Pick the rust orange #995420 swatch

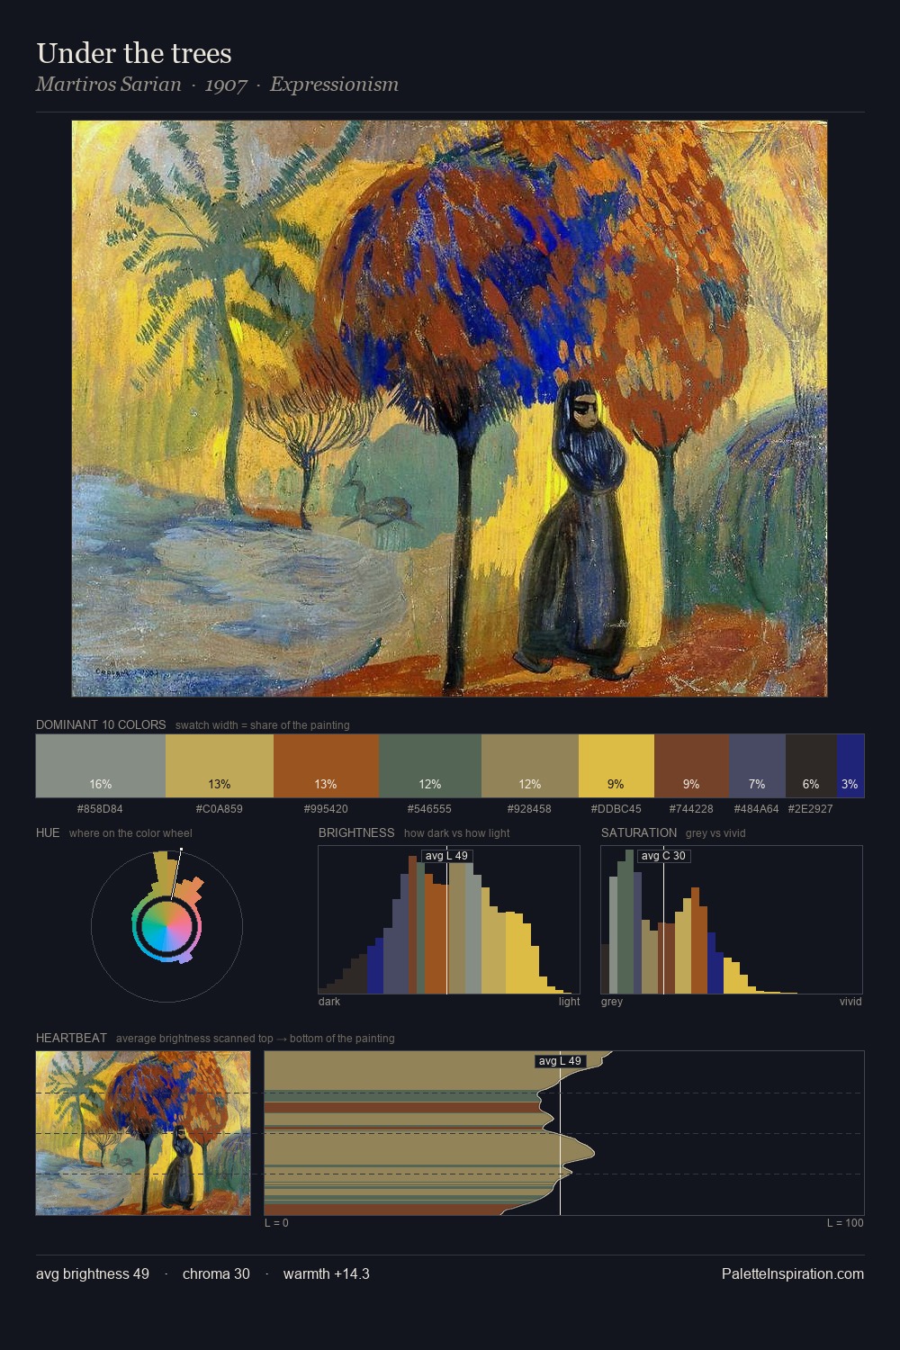coord(326,766)
